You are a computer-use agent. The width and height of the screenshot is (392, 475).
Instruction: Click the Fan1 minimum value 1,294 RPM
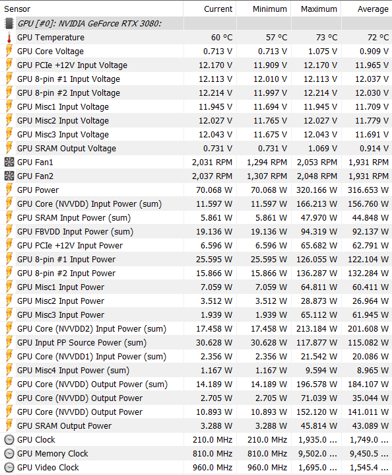click(267, 163)
